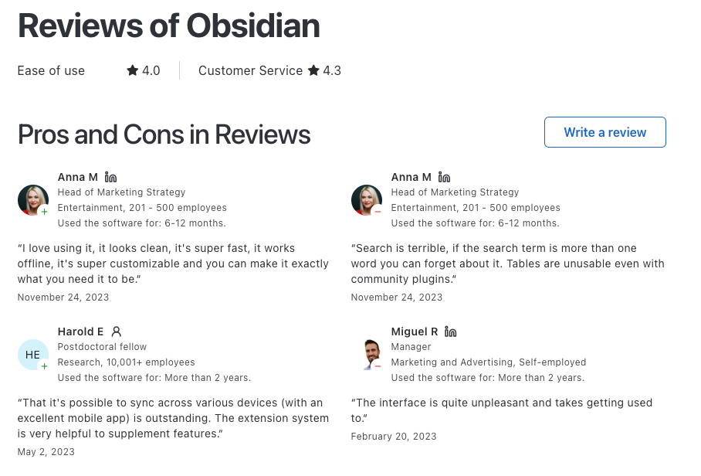Click the person icon next to Harold E

(116, 331)
